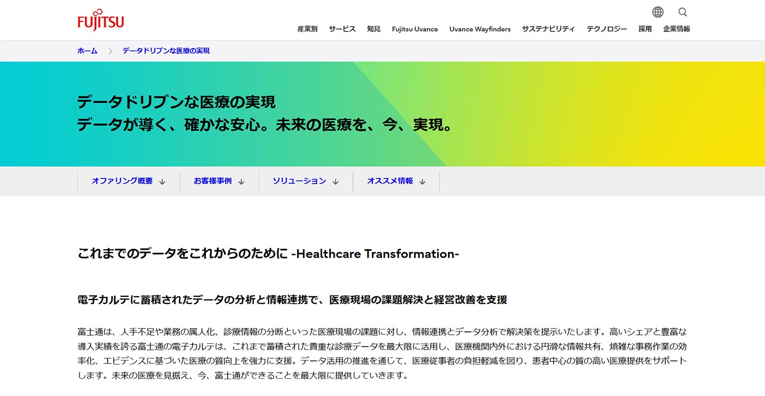Jump to お客様事例 section
The height and width of the screenshot is (396, 765).
tap(213, 181)
